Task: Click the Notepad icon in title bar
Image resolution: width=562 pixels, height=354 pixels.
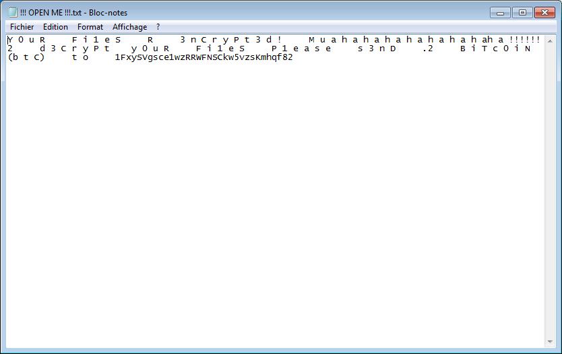Action: pos(12,12)
